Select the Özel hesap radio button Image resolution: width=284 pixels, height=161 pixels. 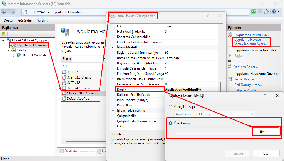[171, 123]
